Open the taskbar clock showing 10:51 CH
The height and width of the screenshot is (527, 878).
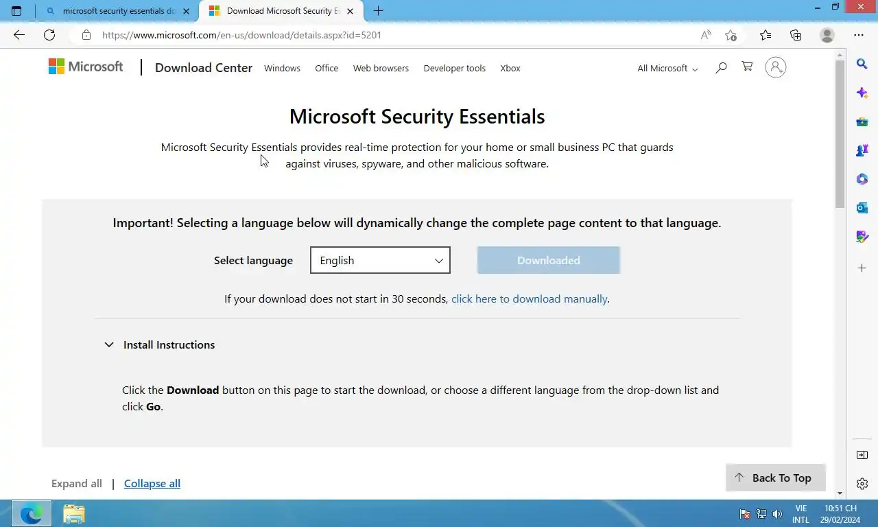(840, 514)
